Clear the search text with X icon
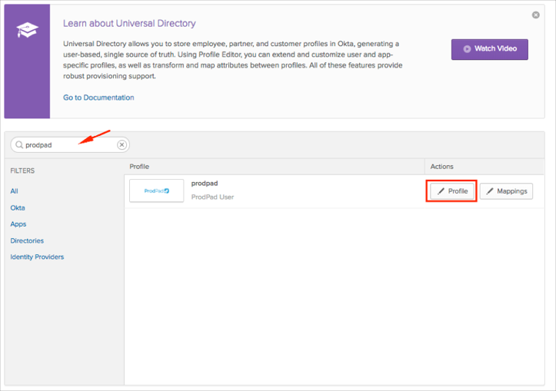Image resolution: width=556 pixels, height=391 pixels. coord(122,144)
